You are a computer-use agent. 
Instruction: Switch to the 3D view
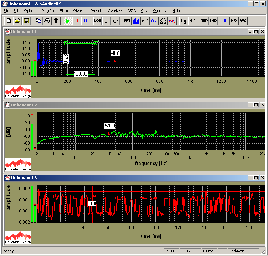pyautogui.click(x=193, y=21)
